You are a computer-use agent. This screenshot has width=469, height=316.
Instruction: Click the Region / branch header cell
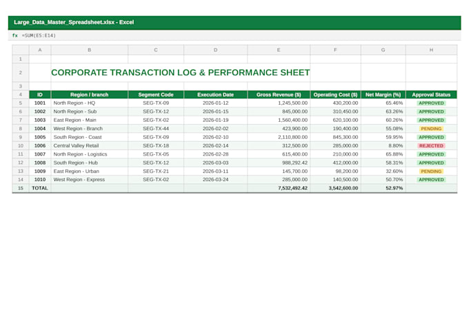tap(90, 95)
